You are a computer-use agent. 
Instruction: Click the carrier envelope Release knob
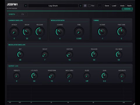pyautogui.click(x=40, y=32)
